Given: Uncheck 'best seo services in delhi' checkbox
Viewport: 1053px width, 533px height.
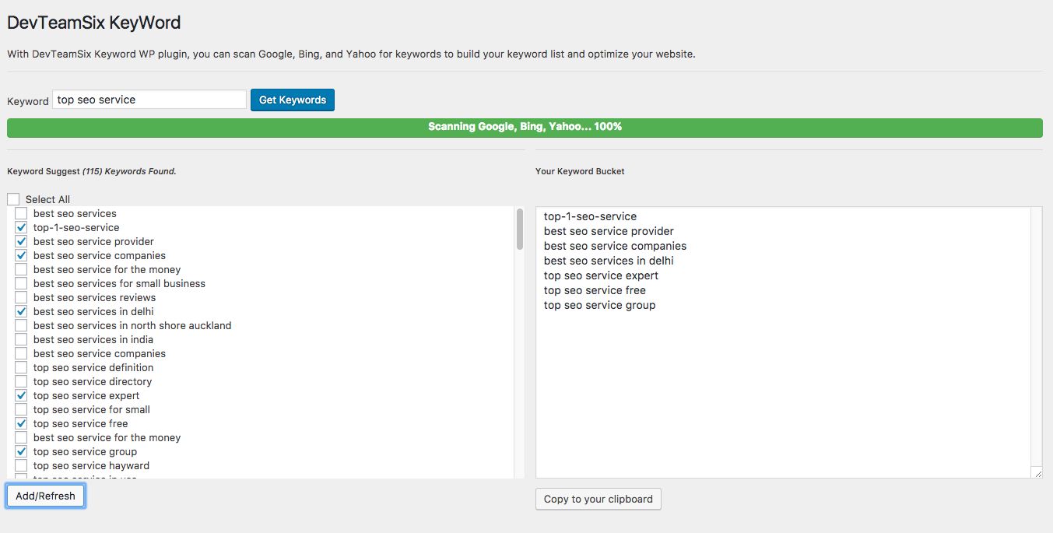Looking at the screenshot, I should point(21,311).
